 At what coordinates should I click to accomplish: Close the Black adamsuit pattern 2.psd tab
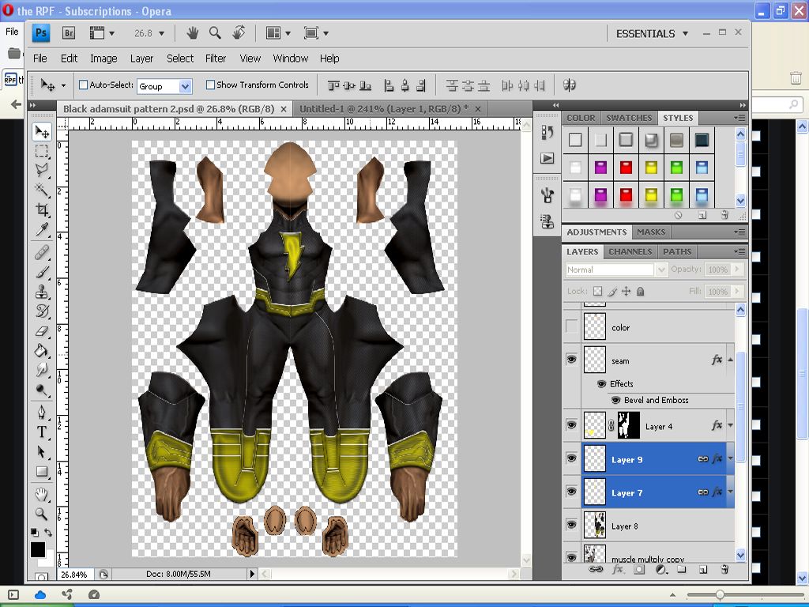click(x=284, y=109)
